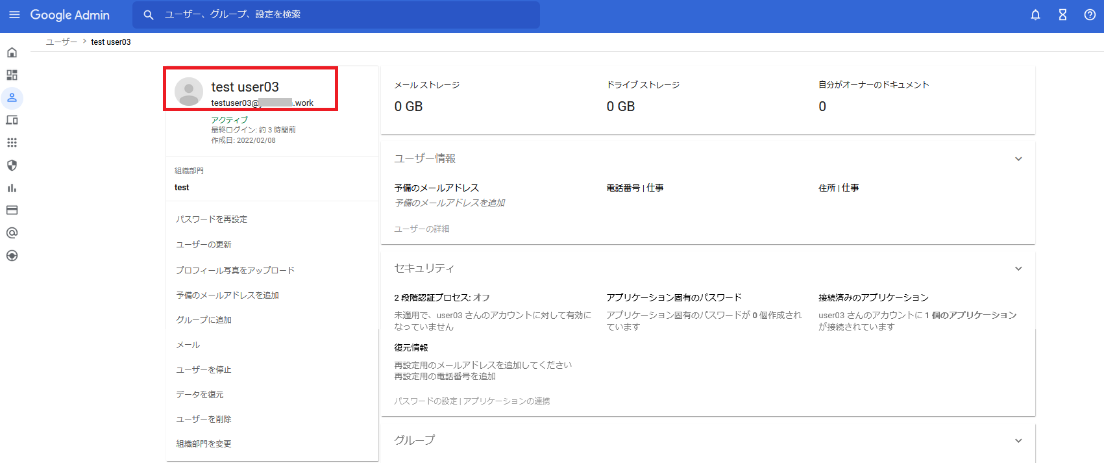This screenshot has height=463, width=1104.
Task: Click italic 予備のメールアドレスを追加 placeholder
Action: [x=450, y=203]
